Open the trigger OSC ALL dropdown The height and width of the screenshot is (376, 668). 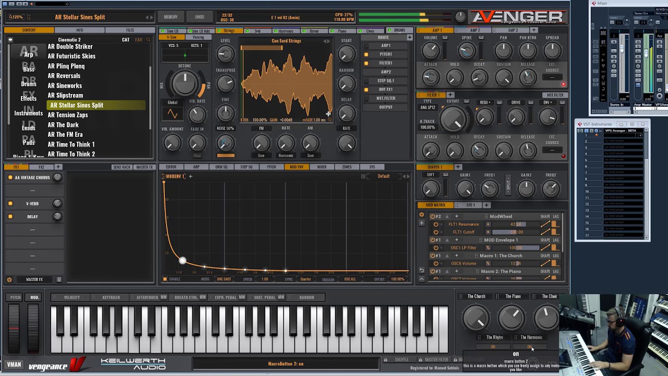[x=350, y=279]
